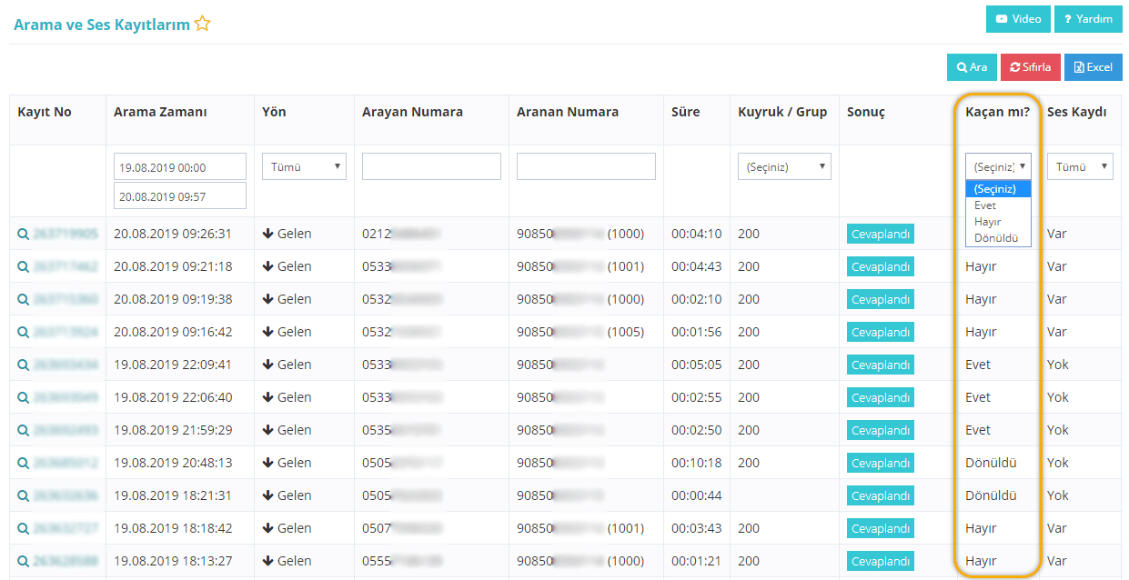
Task: Click the Arayan Numara filter field
Action: coord(431,166)
